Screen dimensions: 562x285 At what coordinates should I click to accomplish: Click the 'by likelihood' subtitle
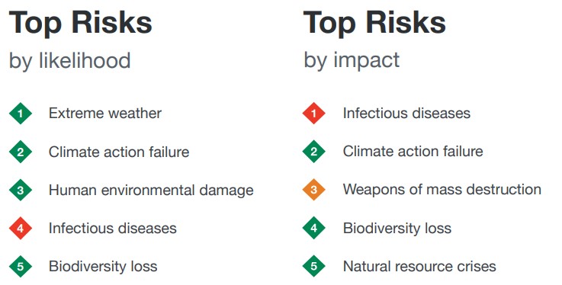(x=69, y=61)
